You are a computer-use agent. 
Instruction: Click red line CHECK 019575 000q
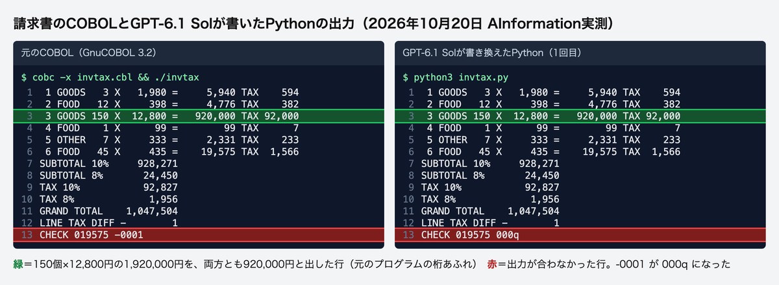click(580, 234)
